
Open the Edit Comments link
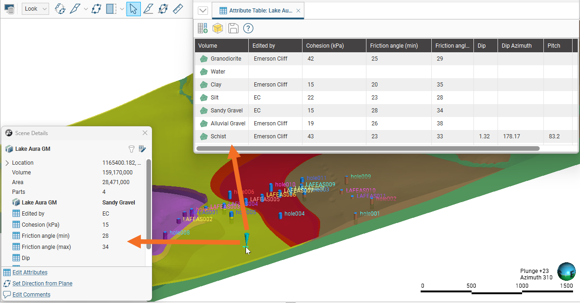(31, 295)
